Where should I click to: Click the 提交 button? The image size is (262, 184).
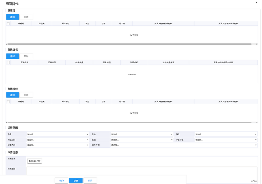pyautogui.click(x=76, y=181)
